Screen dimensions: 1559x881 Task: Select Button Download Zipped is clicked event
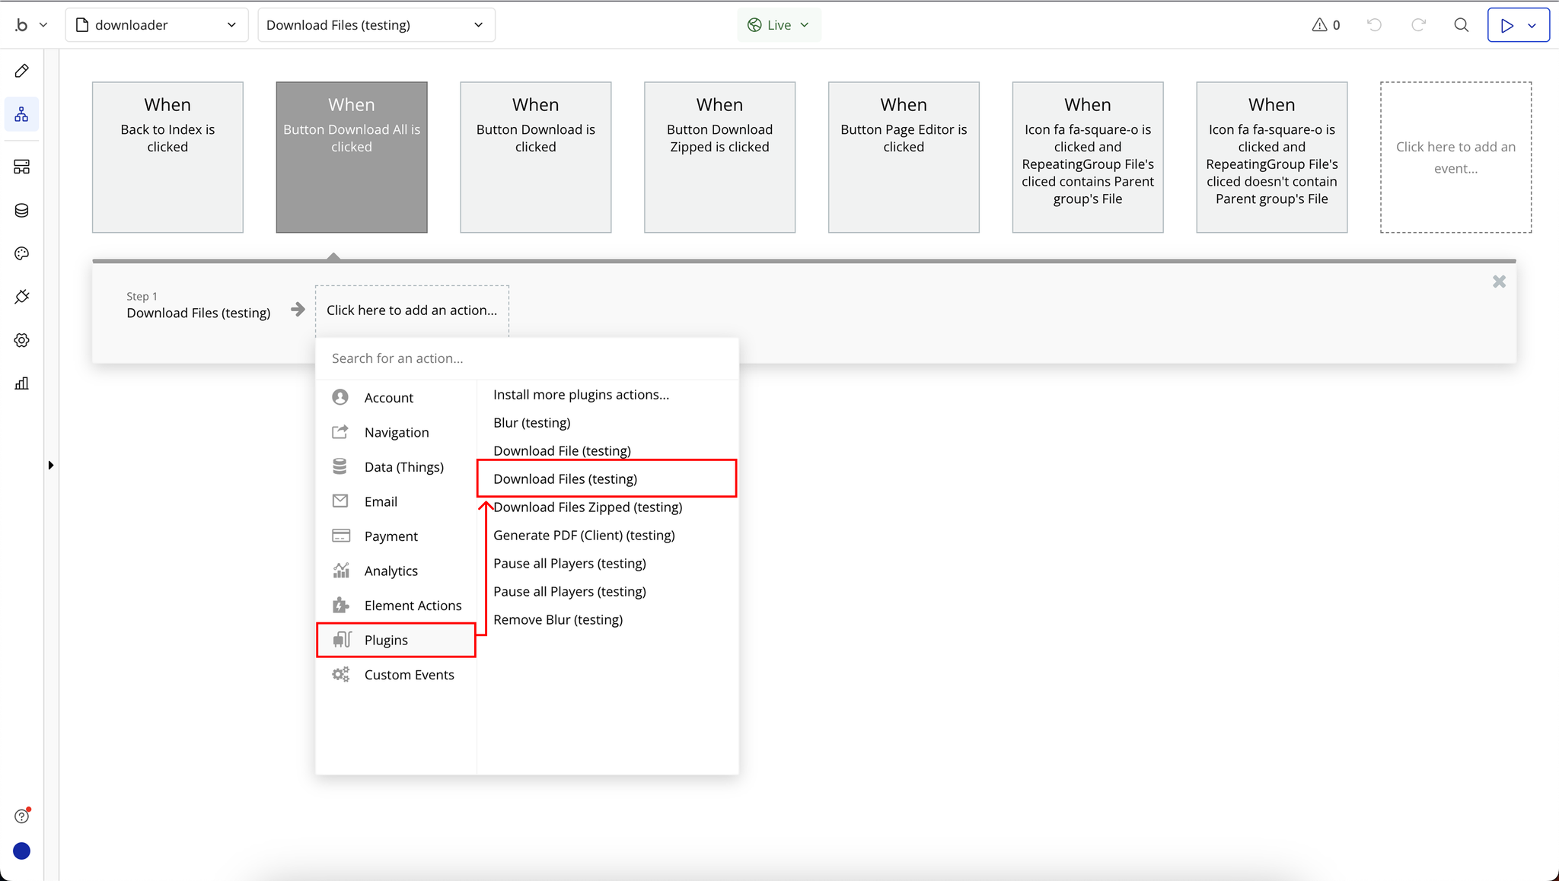coord(719,157)
